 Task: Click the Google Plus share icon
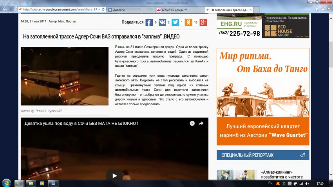[x=203, y=22]
